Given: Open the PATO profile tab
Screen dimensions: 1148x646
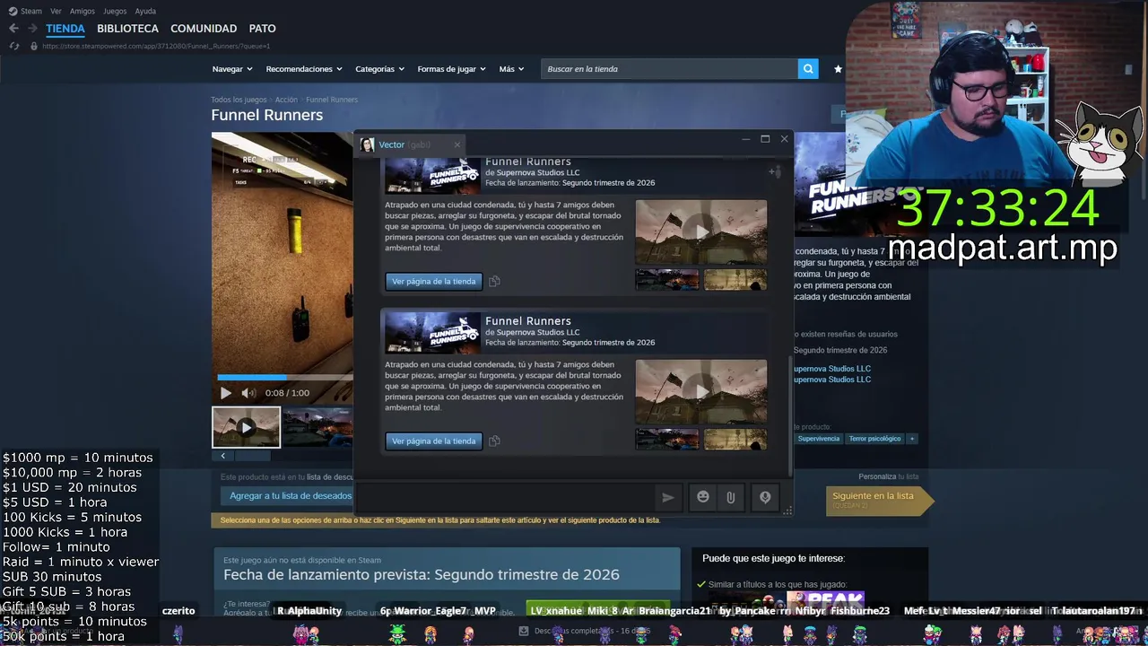Looking at the screenshot, I should tap(263, 29).
